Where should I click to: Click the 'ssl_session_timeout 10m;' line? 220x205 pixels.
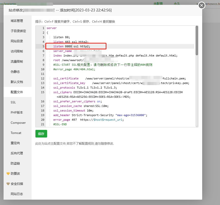click(x=73, y=111)
